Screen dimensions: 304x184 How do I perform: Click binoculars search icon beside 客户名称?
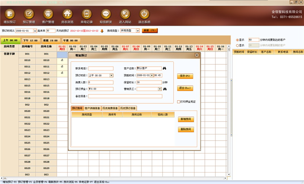click(x=165, y=69)
